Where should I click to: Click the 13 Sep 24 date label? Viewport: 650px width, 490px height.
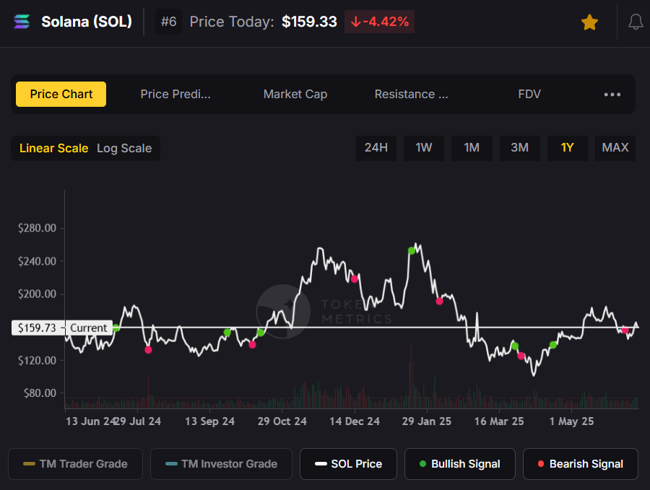pyautogui.click(x=209, y=421)
